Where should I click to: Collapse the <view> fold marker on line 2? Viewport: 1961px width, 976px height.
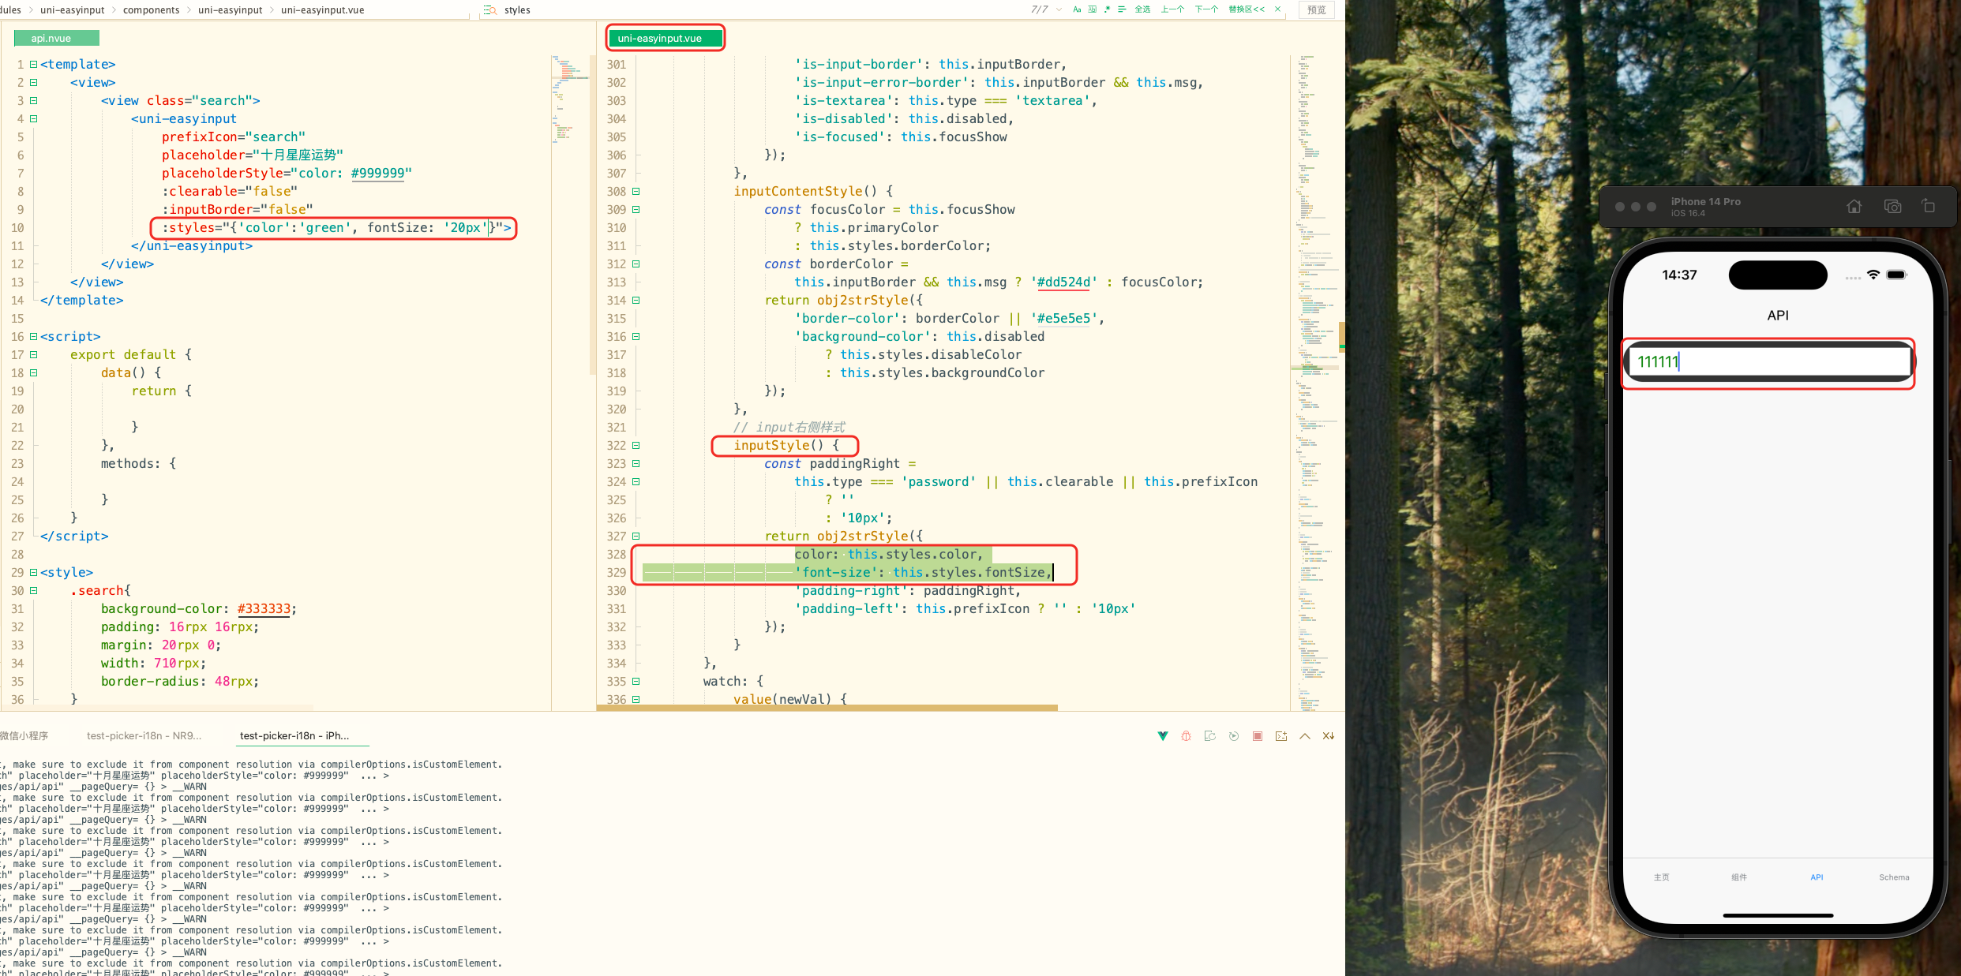[x=33, y=83]
